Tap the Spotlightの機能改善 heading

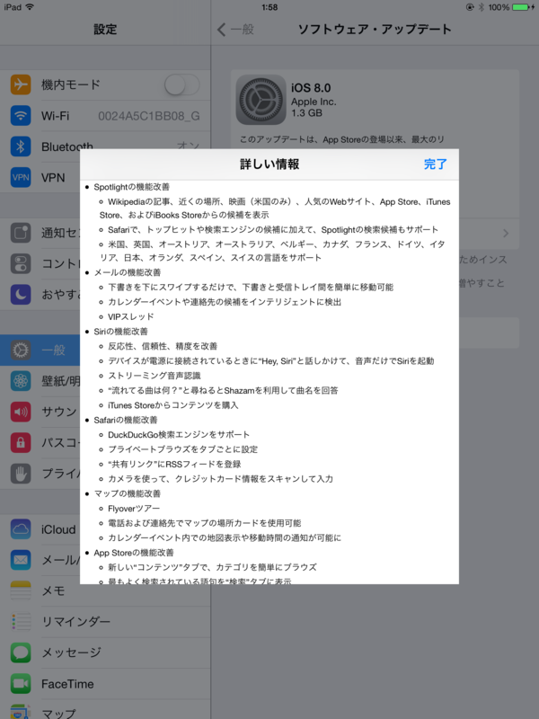tap(131, 187)
